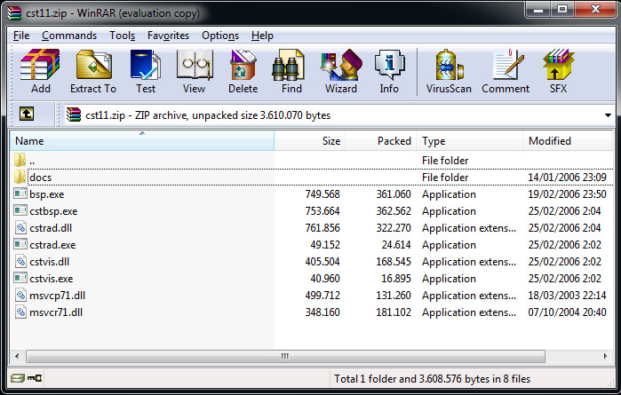Open the Help menu
Viewport: 621px width, 395px height.
[x=262, y=36]
